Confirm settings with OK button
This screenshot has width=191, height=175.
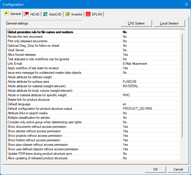point(155,169)
